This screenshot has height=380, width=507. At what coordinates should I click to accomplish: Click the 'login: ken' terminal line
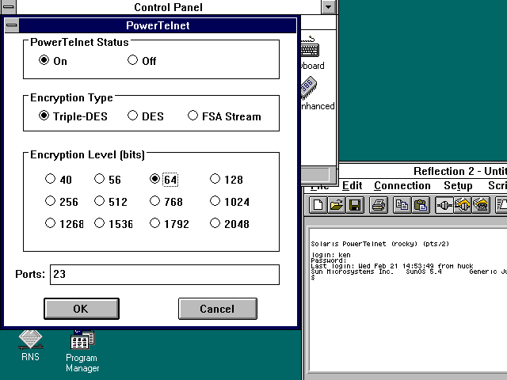pyautogui.click(x=331, y=255)
